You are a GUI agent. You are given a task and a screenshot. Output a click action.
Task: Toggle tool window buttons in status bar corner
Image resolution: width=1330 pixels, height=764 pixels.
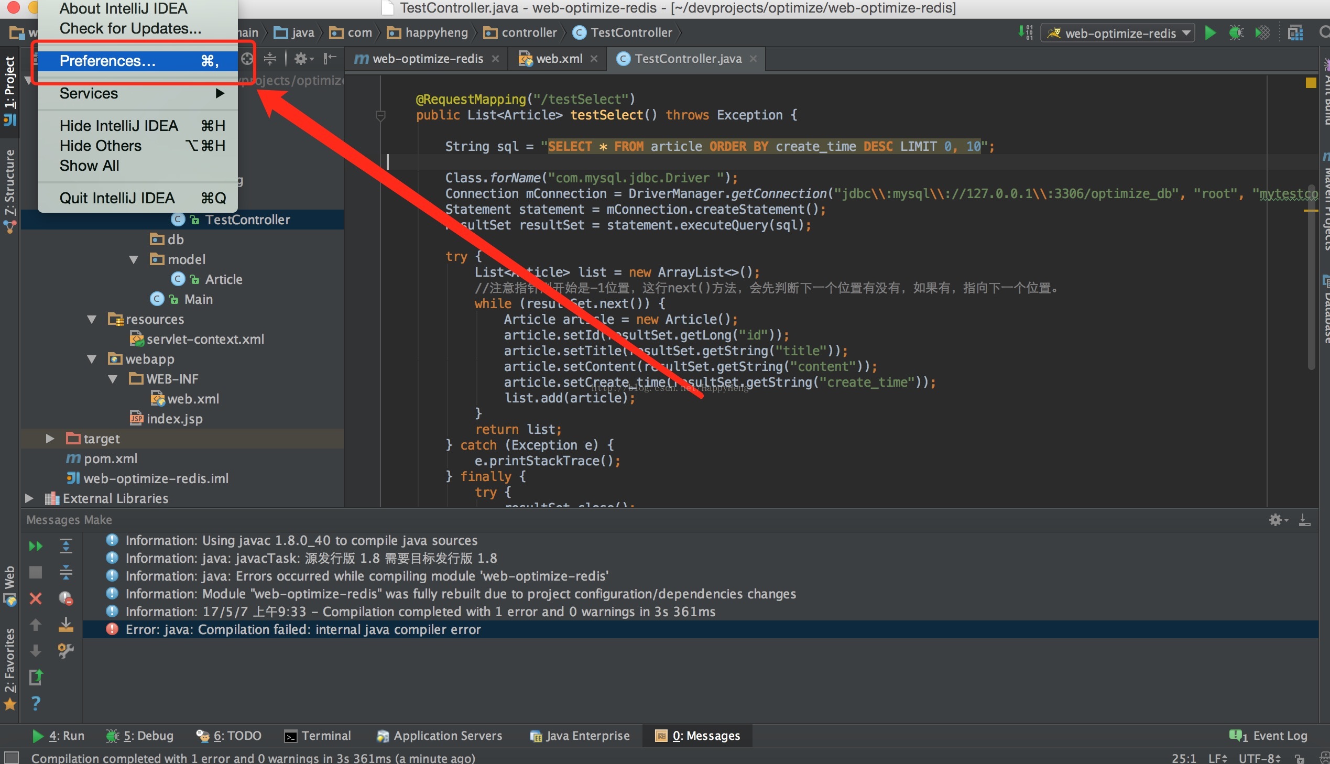click(11, 757)
